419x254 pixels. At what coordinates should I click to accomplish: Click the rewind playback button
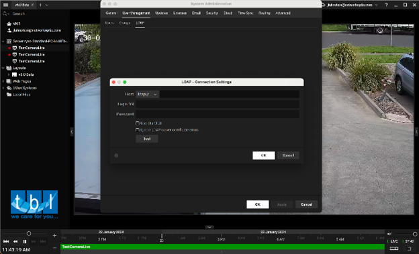click(x=15, y=241)
